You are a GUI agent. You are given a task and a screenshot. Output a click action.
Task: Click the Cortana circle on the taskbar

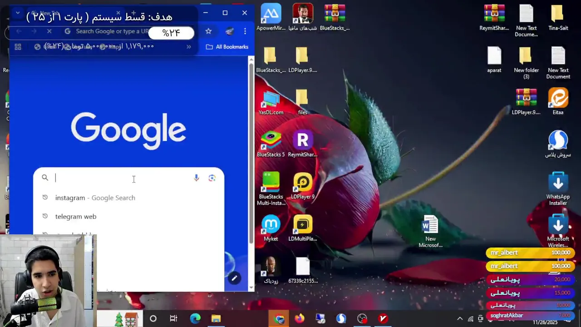pyautogui.click(x=153, y=319)
